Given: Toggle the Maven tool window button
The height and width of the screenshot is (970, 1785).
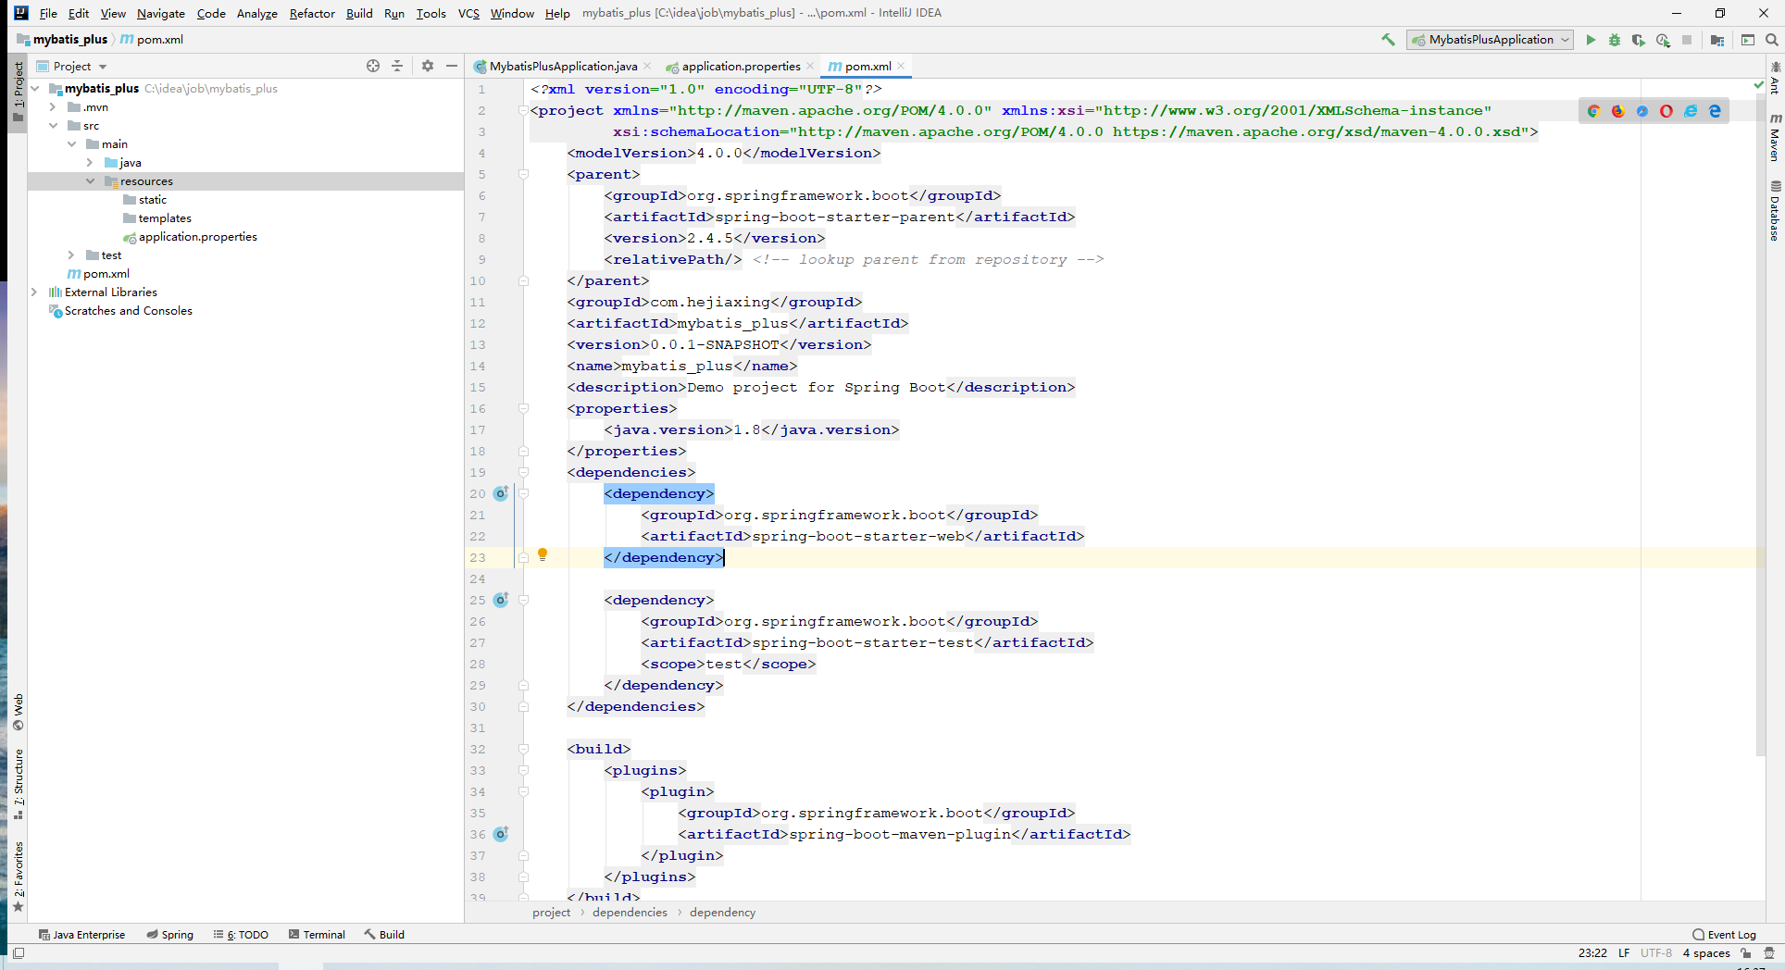Looking at the screenshot, I should click(1775, 138).
